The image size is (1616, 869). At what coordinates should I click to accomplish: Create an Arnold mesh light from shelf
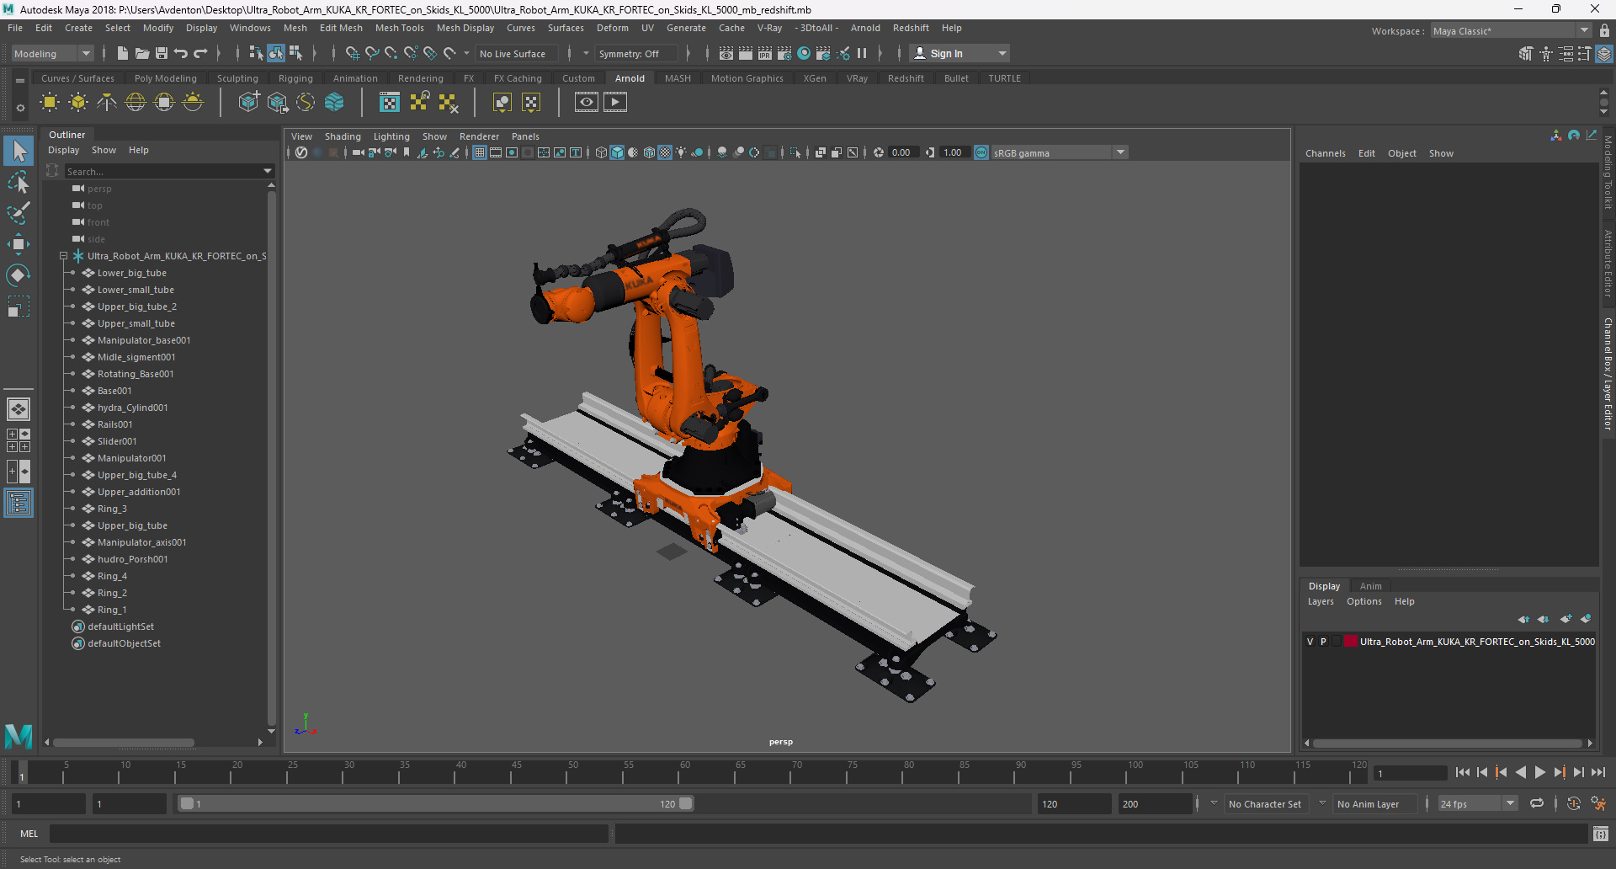tap(78, 103)
